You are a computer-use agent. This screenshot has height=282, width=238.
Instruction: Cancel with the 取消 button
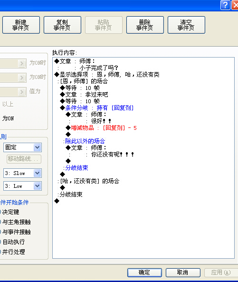[183, 272]
